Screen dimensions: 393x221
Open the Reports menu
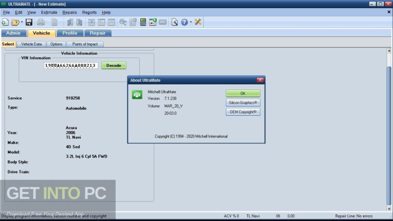pos(89,12)
